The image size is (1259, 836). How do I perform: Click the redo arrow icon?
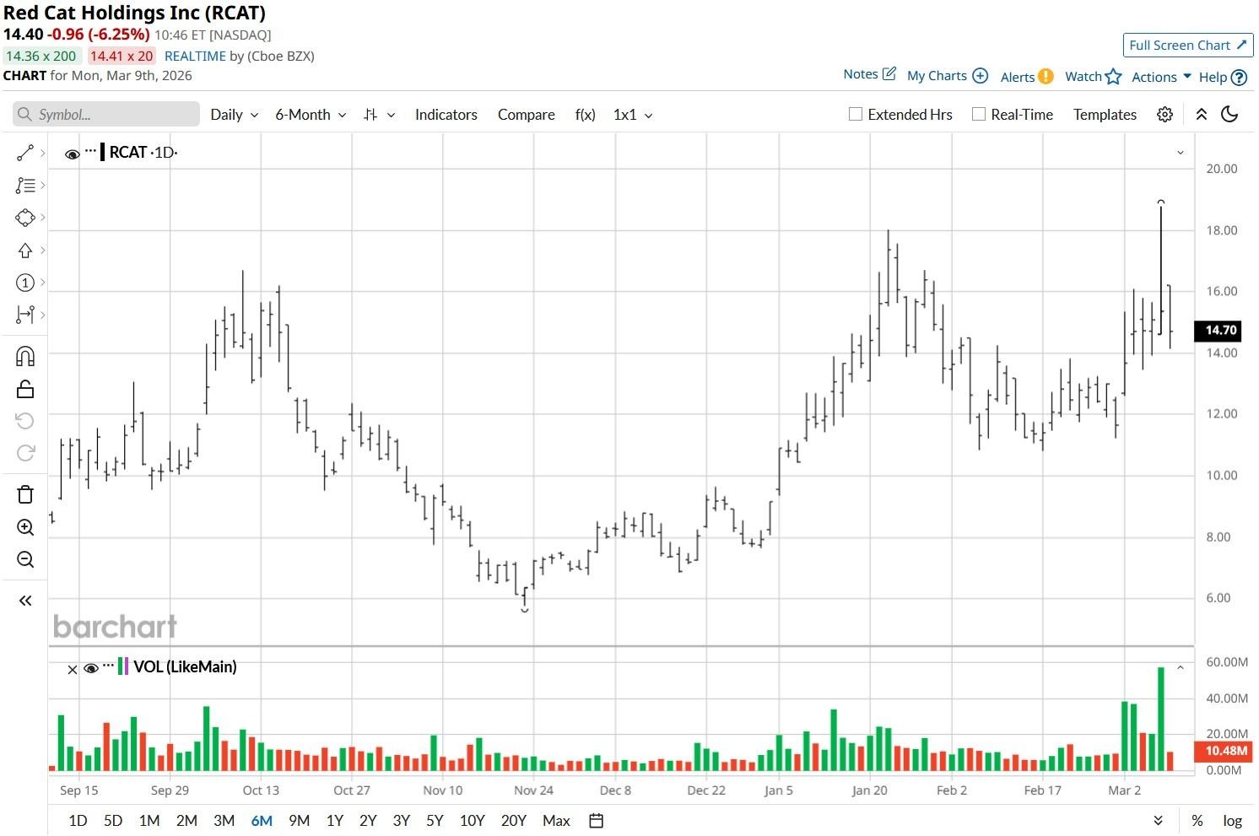[25, 453]
